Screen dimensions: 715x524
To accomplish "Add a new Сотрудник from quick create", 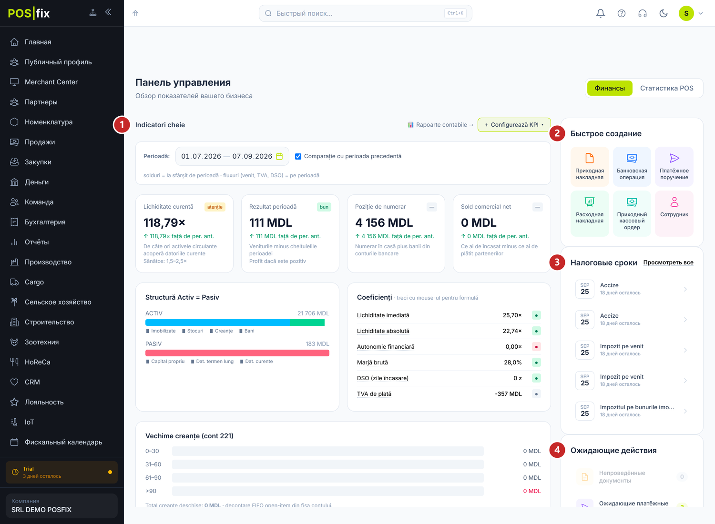I will coord(674,213).
